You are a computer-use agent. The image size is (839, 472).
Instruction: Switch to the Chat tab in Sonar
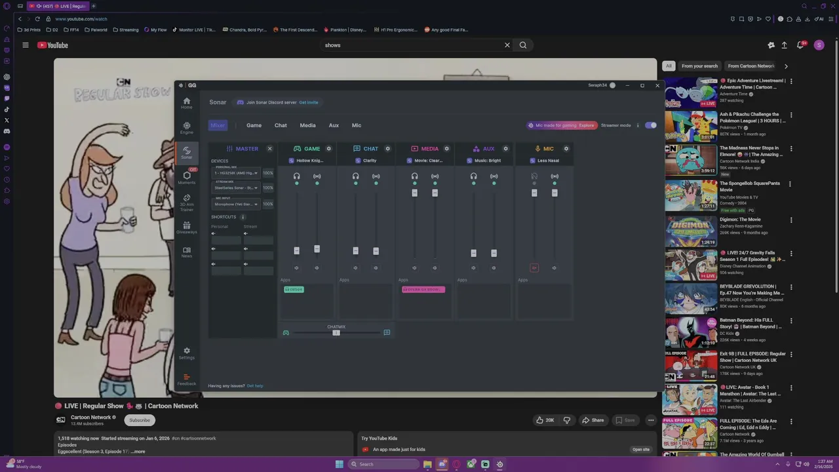(x=281, y=125)
